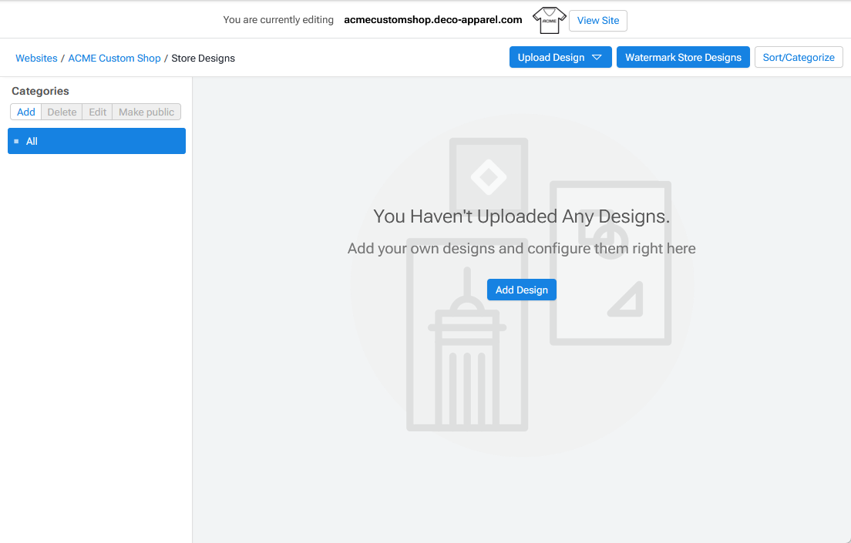Screen dimensions: 851x543
Task: Click the Watermark Store Designs button
Action: pyautogui.click(x=683, y=58)
